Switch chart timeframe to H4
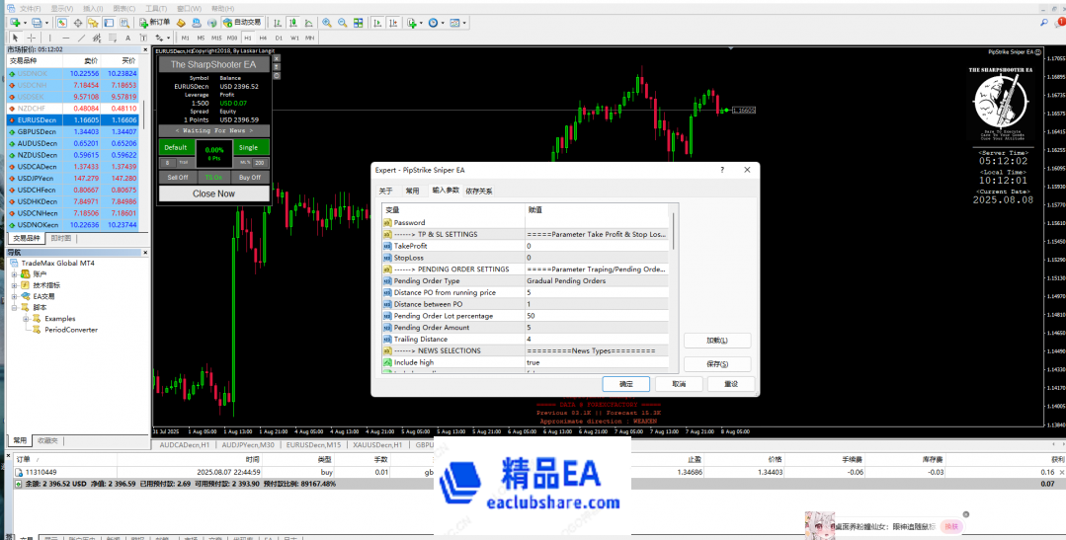This screenshot has height=540, width=1066. 263,39
